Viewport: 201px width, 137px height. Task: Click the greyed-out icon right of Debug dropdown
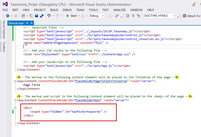click(110, 16)
